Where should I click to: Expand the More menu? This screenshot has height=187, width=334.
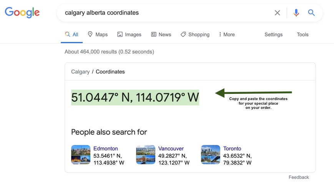pyautogui.click(x=227, y=34)
